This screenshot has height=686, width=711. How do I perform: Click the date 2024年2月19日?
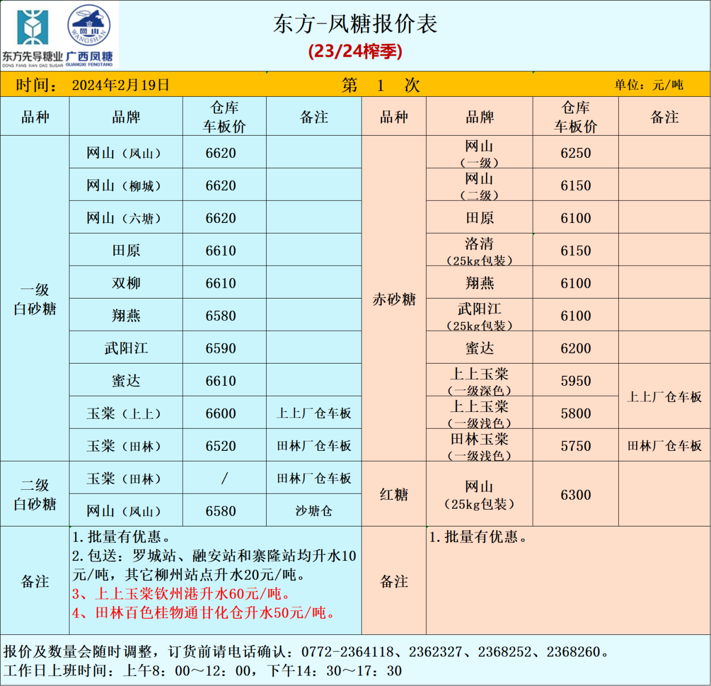pos(121,85)
